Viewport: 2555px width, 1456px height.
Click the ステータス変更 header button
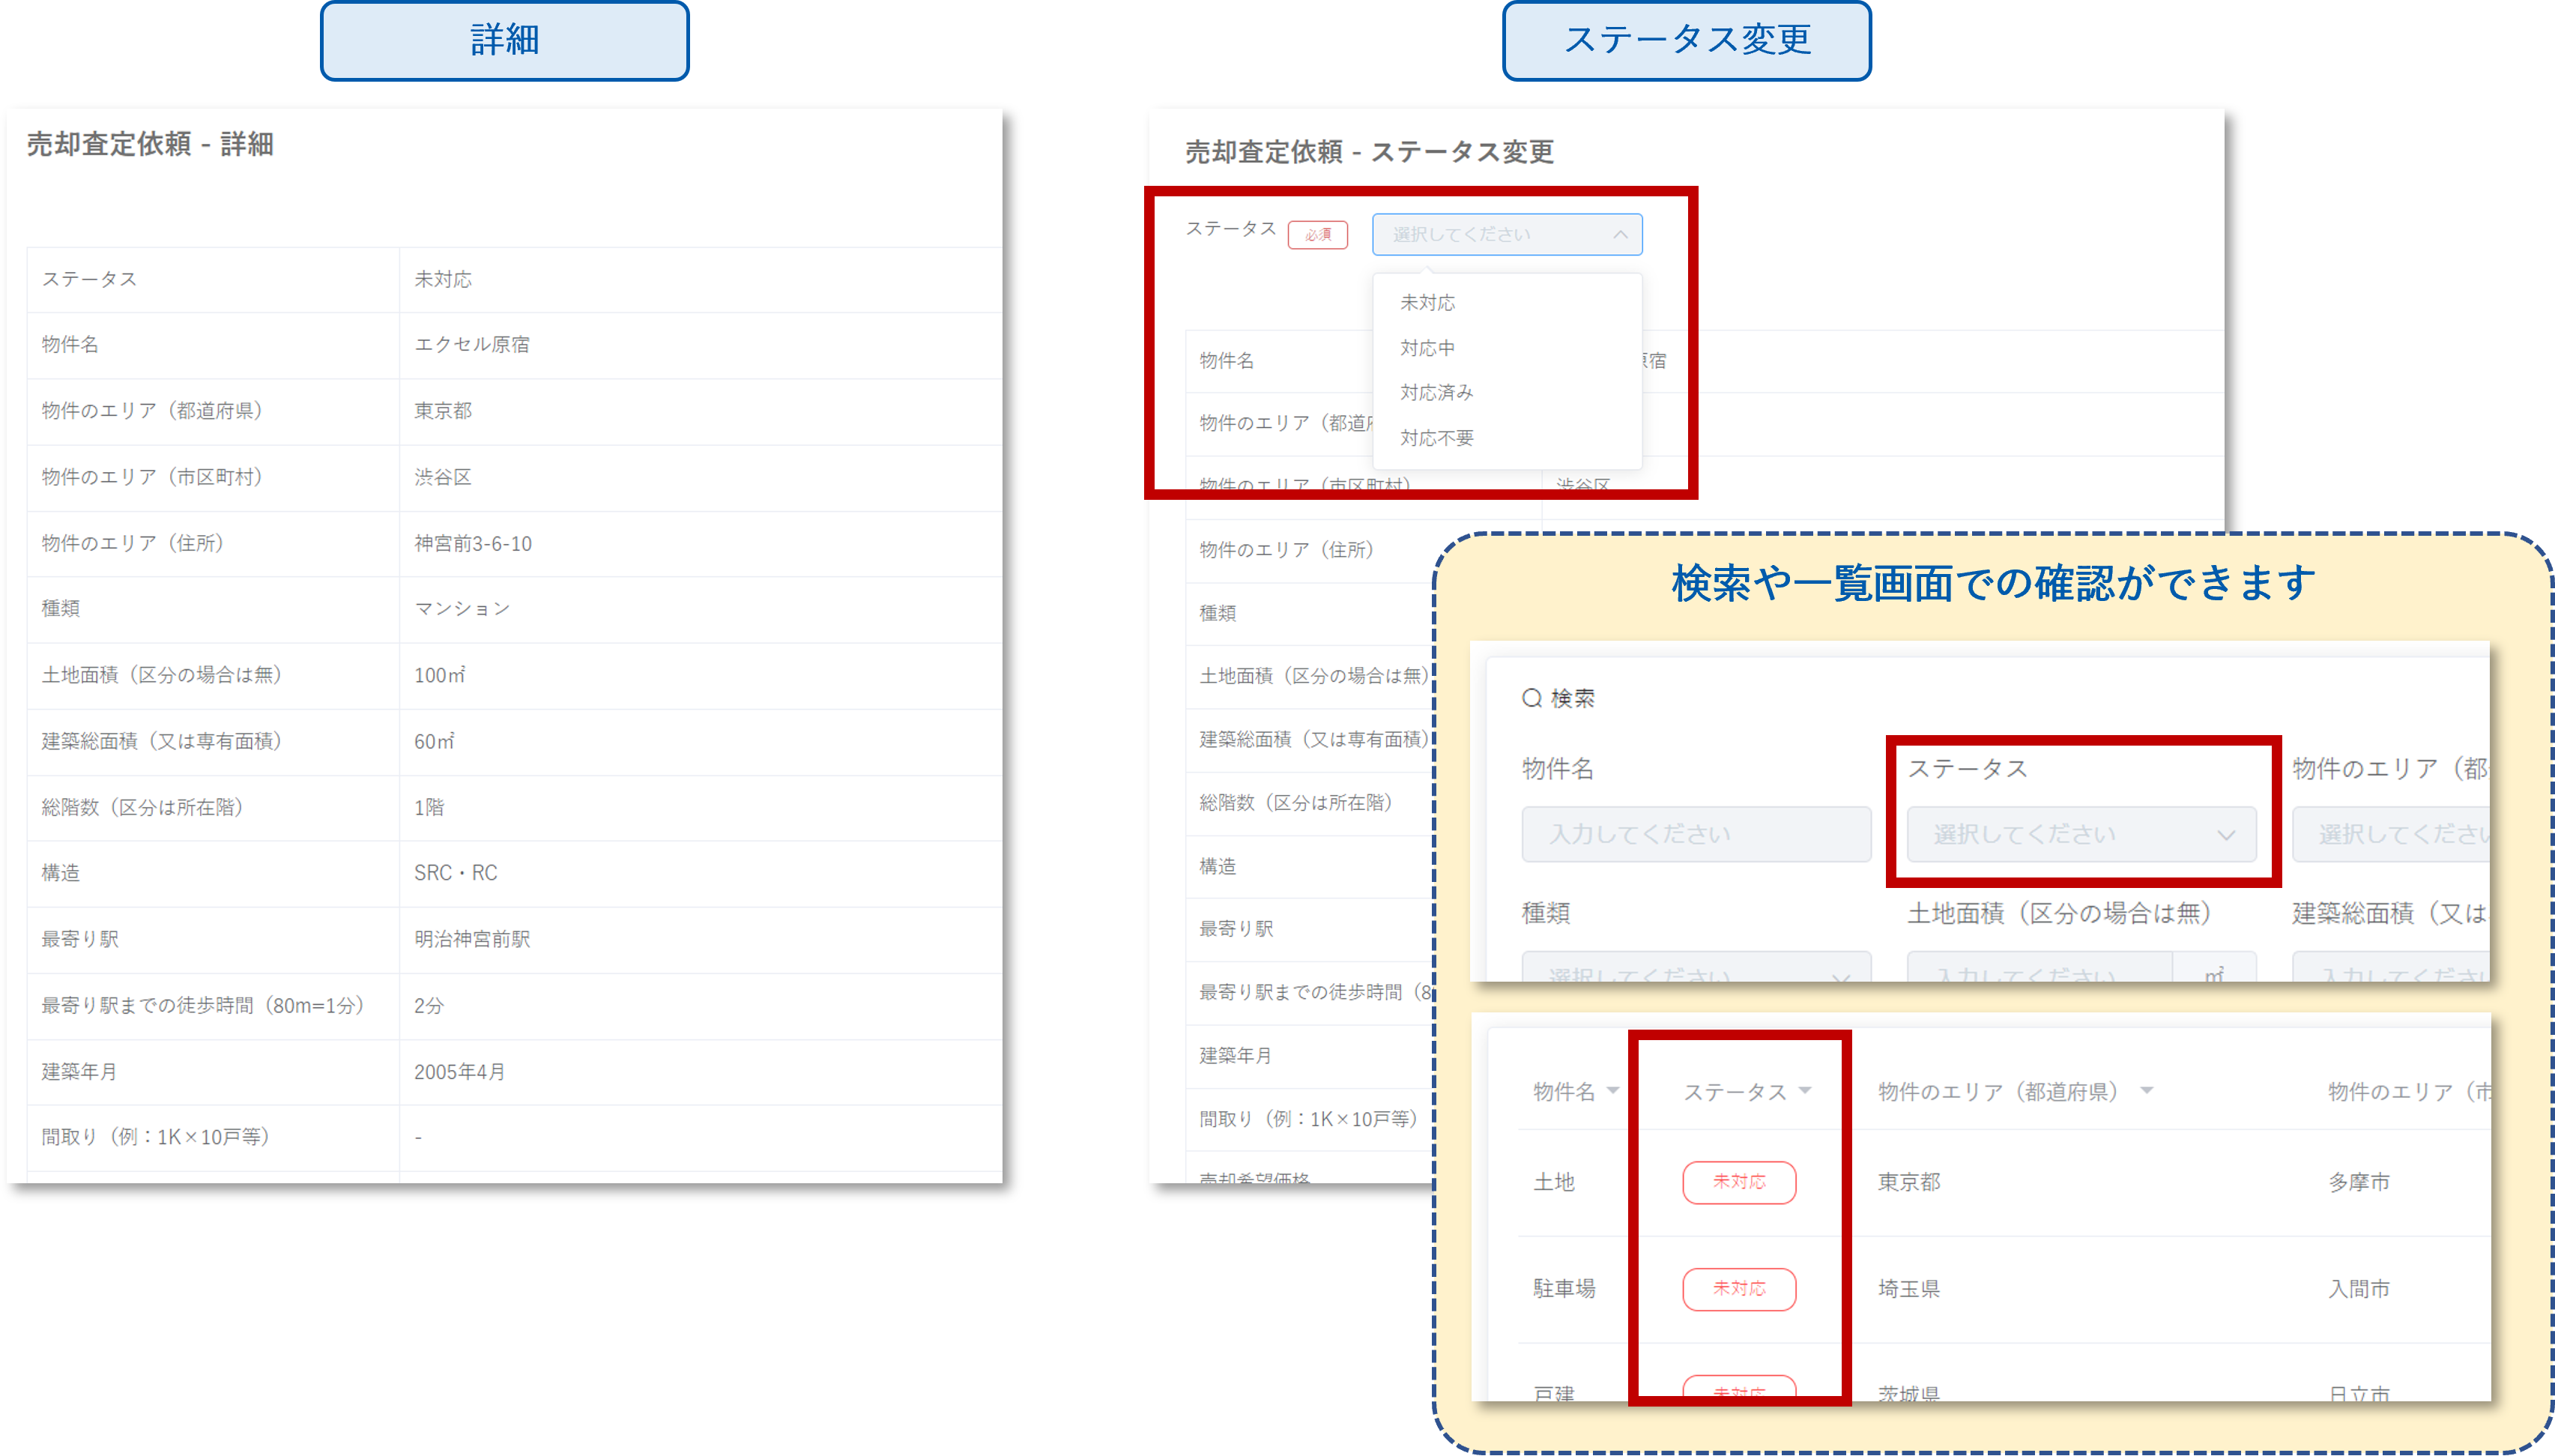(x=1687, y=40)
